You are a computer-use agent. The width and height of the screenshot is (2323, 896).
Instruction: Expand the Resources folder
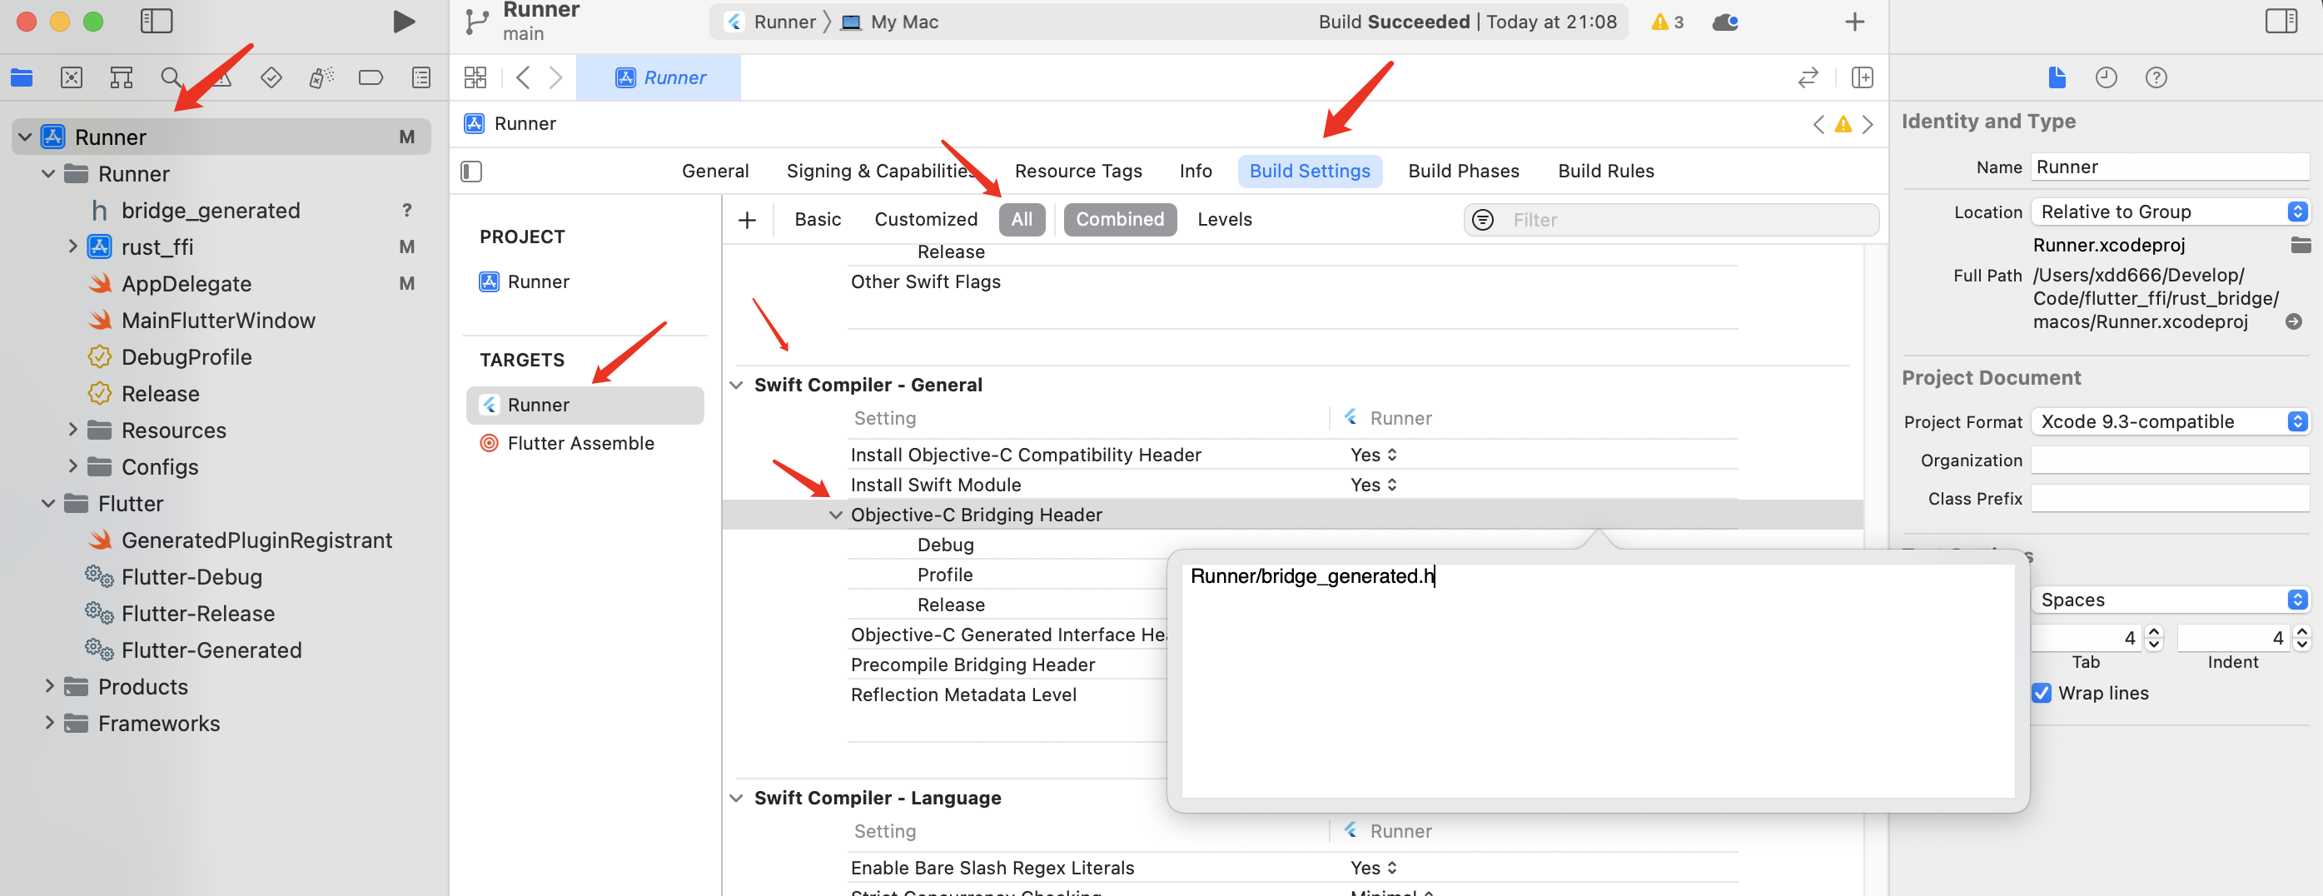click(72, 430)
